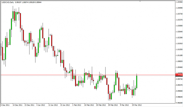This screenshot has width=183, height=107.
Task: Click the 1.03000 price axis label
Action: [179, 26]
